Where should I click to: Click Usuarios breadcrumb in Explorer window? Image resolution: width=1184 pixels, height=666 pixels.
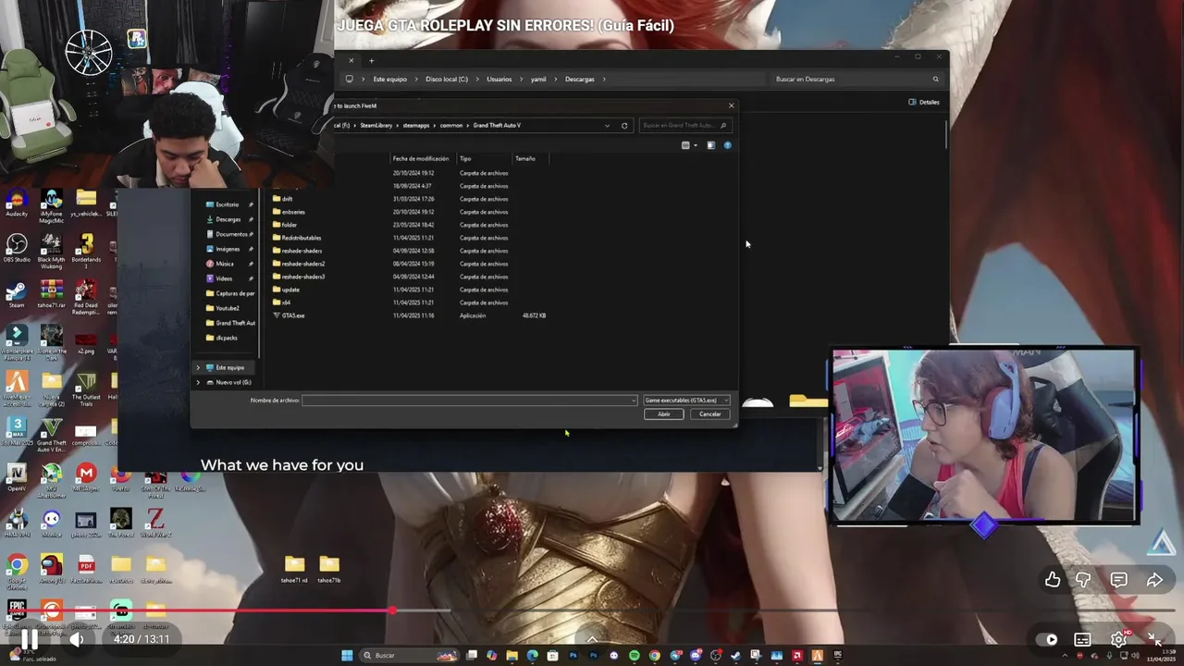coord(499,79)
